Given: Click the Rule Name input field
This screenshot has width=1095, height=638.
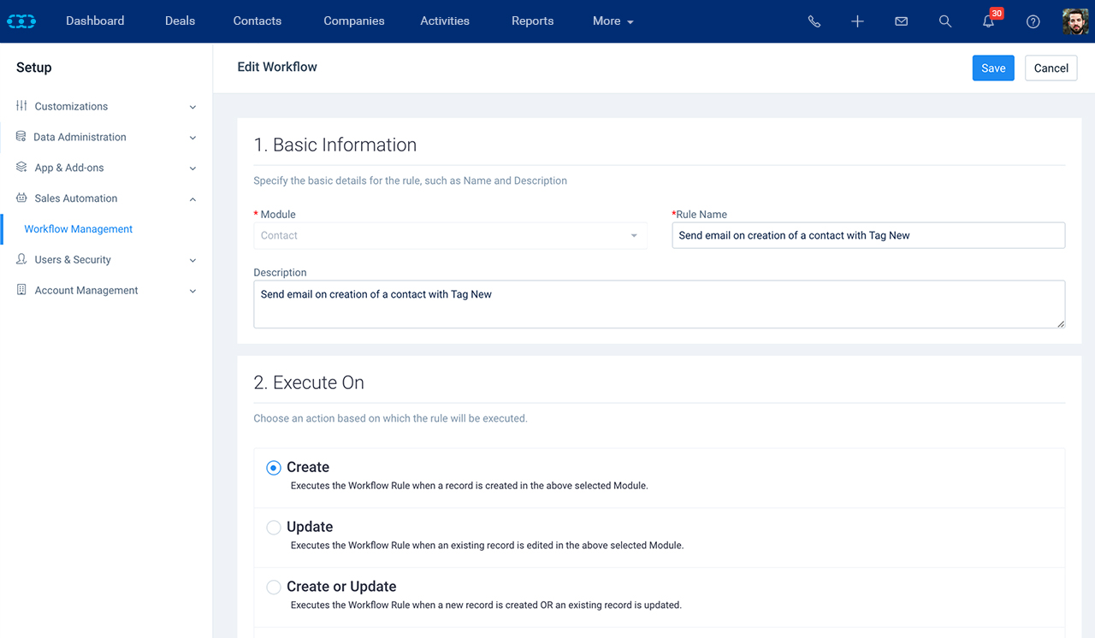Looking at the screenshot, I should [868, 235].
